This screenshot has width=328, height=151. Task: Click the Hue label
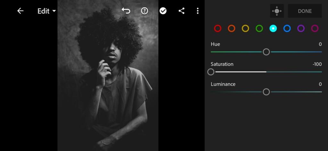pos(215,44)
